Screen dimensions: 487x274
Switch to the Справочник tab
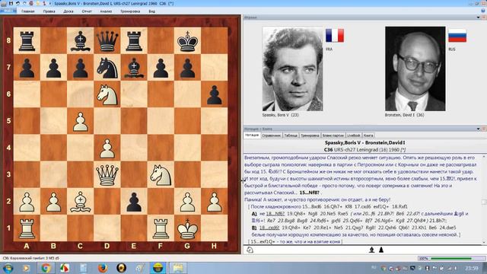(271, 135)
